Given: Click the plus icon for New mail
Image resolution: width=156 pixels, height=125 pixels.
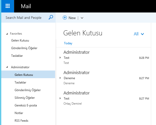Looking at the screenshot, I should 65,18.
